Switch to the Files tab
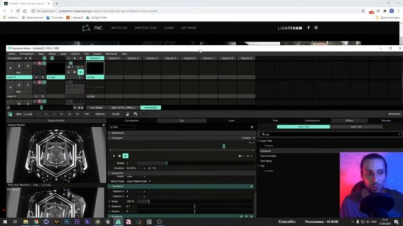This screenshot has width=403, height=226. tap(275, 121)
